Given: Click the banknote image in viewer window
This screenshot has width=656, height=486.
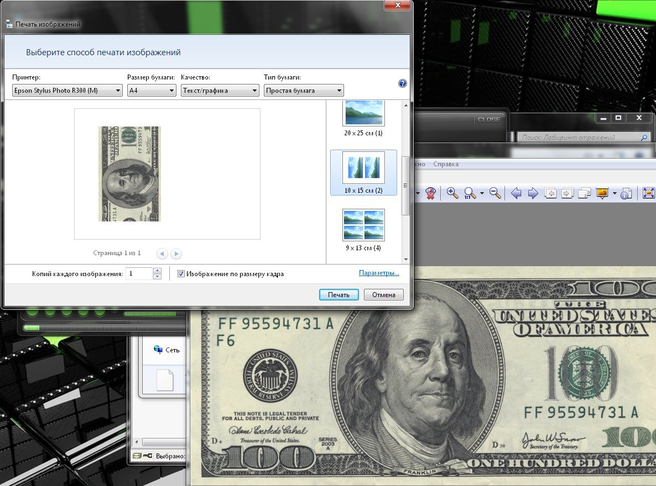Looking at the screenshot, I should click(423, 376).
